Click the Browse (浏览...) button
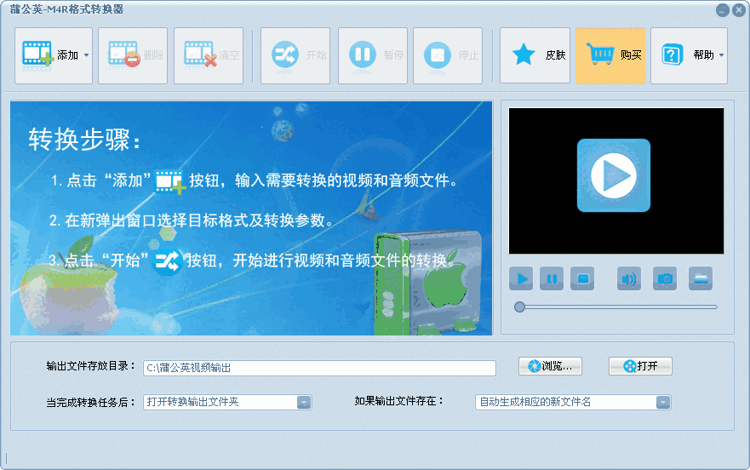This screenshot has height=470, width=750. 550,366
